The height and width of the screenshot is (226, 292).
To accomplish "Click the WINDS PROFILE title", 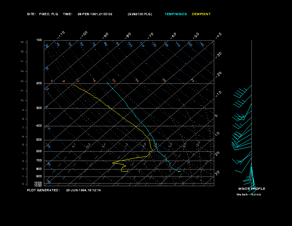I will pos(252,189).
